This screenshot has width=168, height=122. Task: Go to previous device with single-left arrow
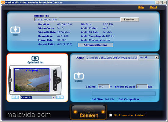click(17, 97)
